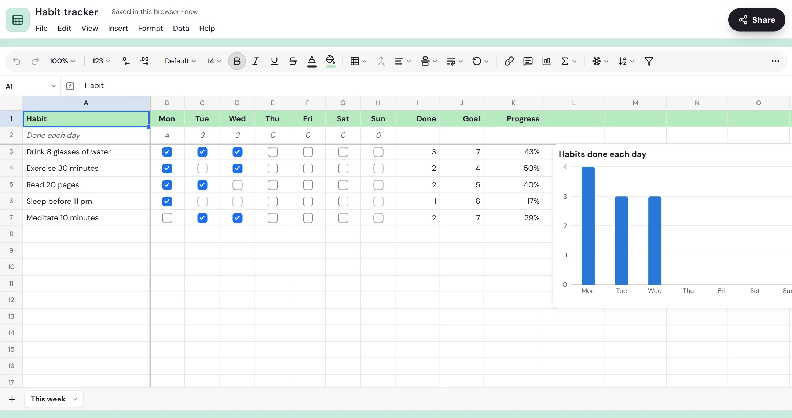The image size is (792, 418).
Task: Select the column K header
Action: click(x=513, y=103)
